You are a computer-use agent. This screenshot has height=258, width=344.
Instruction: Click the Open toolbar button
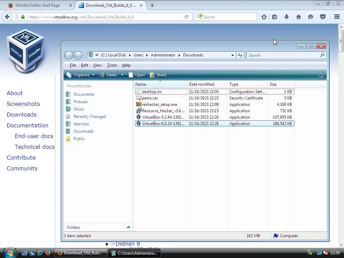[x=137, y=75]
